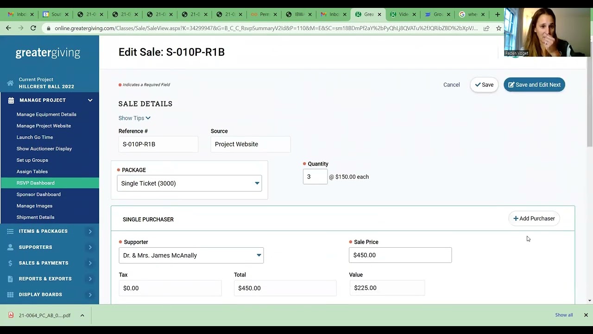Open a new browser tab with plus
The width and height of the screenshot is (593, 334).
pos(498,14)
